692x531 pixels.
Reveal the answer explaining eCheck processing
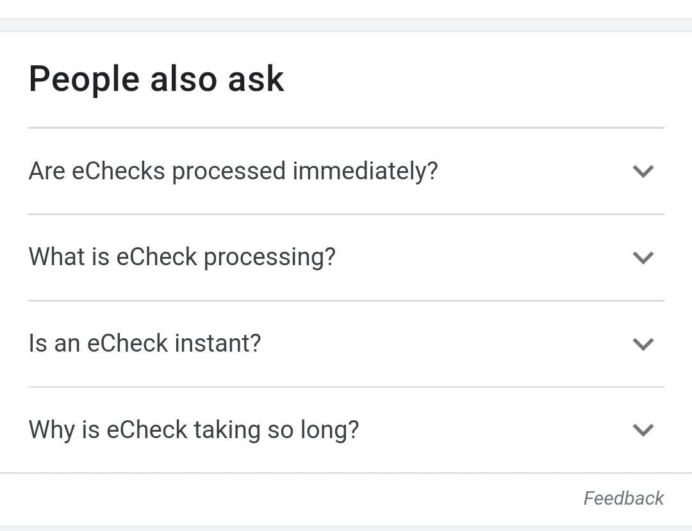(x=346, y=257)
